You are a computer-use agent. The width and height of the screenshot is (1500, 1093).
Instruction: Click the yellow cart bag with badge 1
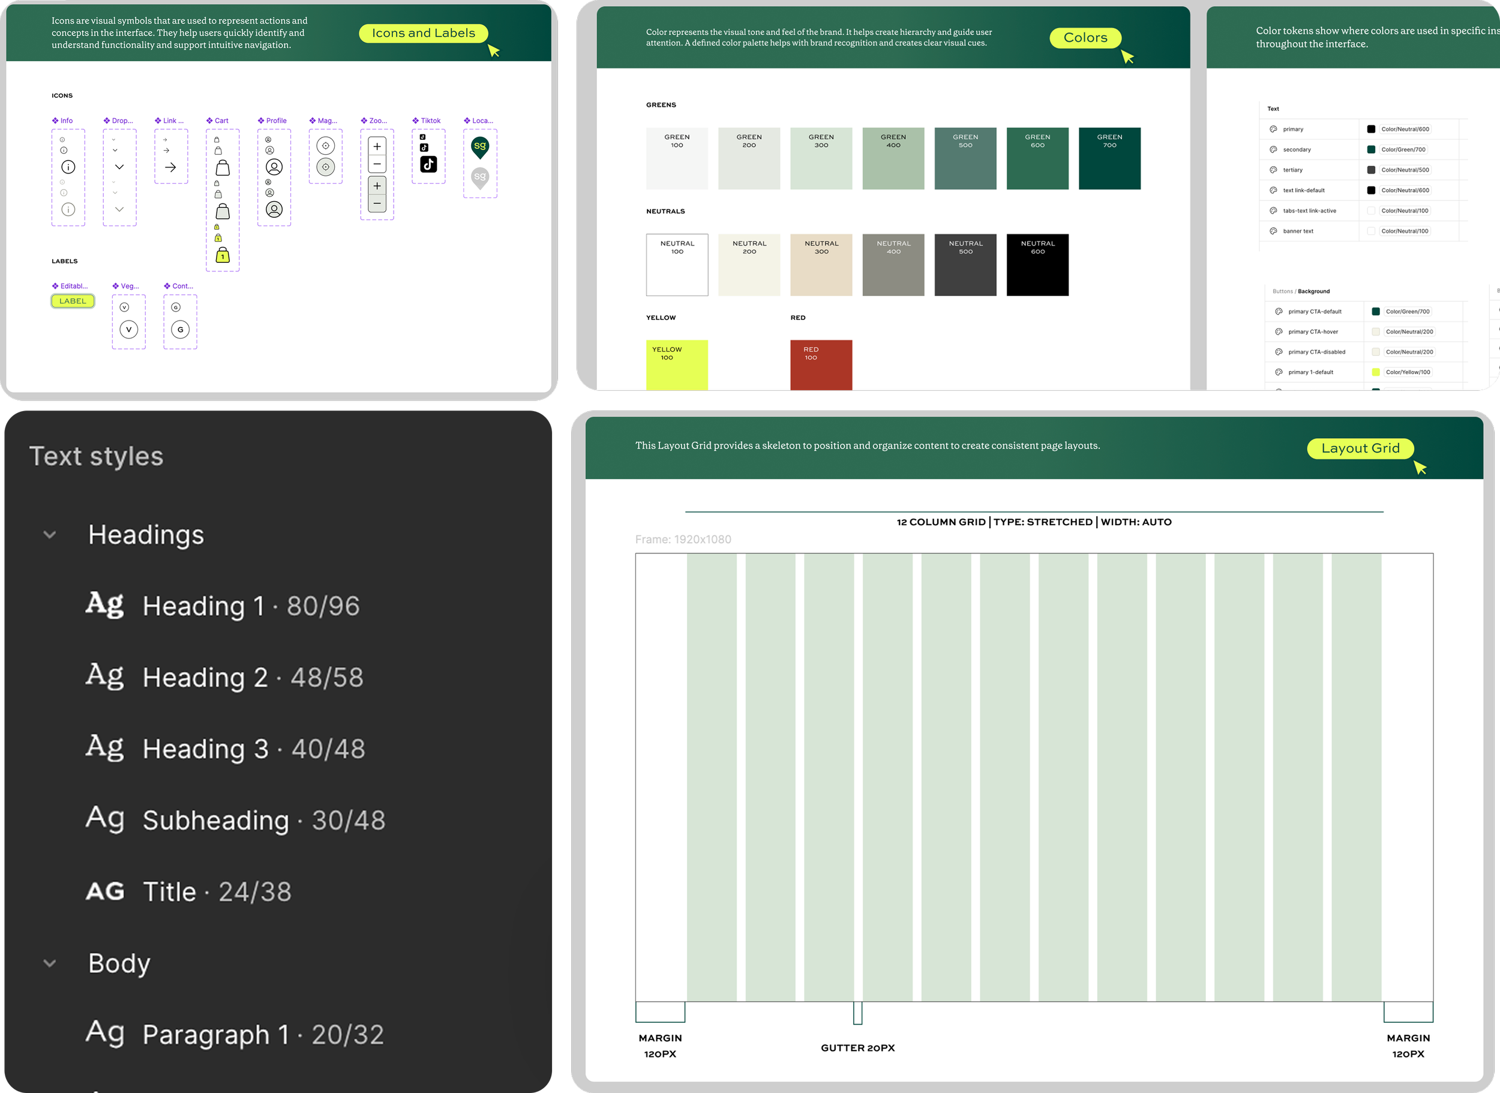pyautogui.click(x=223, y=255)
